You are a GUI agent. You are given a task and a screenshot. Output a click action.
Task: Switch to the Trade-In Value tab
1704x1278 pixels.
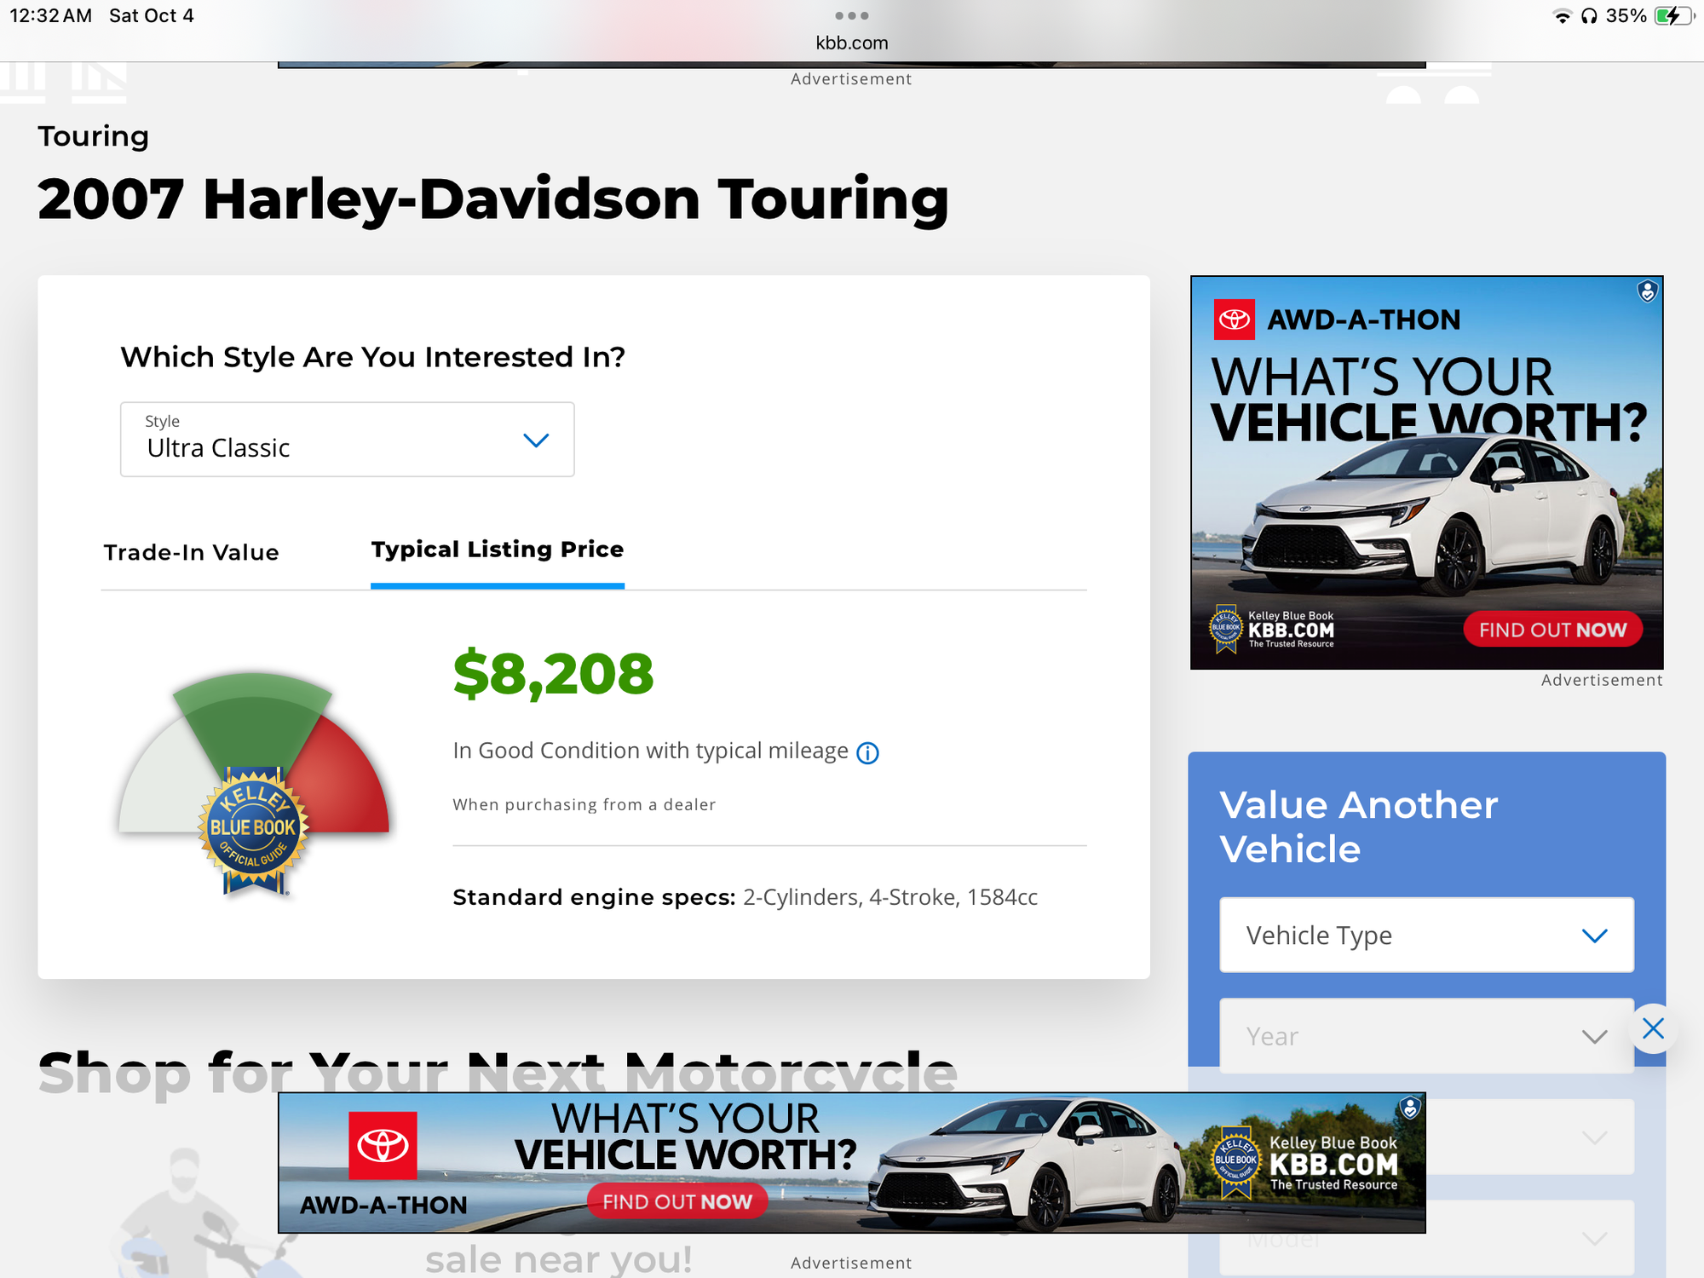pyautogui.click(x=191, y=553)
